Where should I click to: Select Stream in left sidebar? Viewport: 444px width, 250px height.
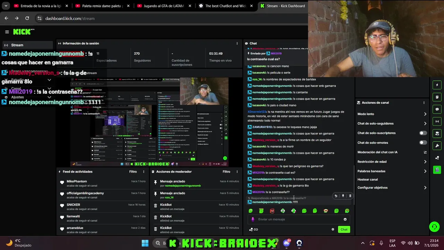tap(28, 45)
